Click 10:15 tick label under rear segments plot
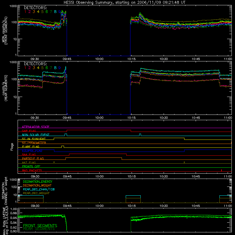Image resolution: width=235 pixels, height=235 pixels. [131, 118]
